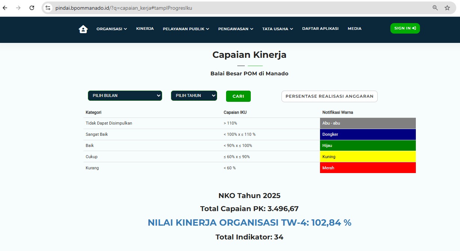Select the Media menu item
460x251 pixels.
tap(354, 29)
